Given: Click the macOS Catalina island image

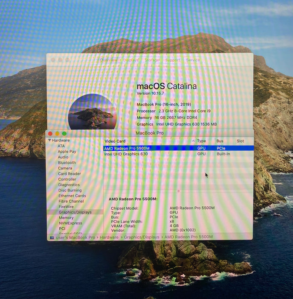Looking at the screenshot, I should click(93, 111).
